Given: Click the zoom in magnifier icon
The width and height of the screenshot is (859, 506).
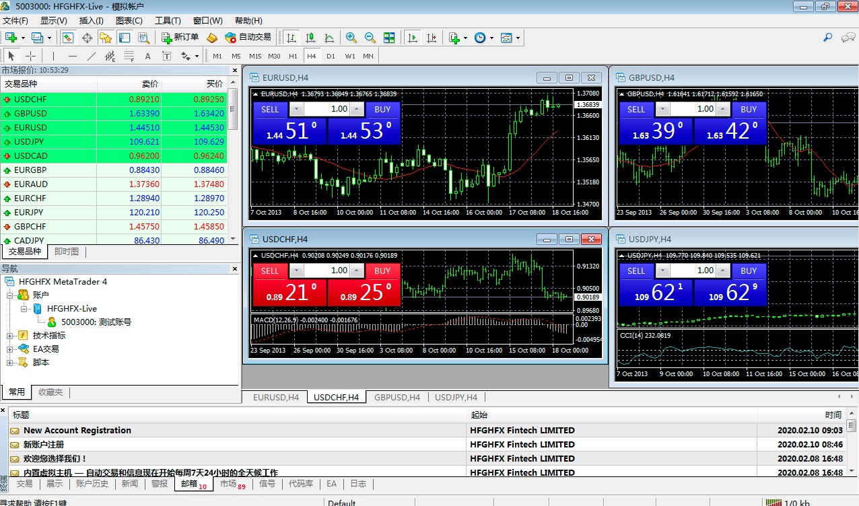Looking at the screenshot, I should pos(351,38).
